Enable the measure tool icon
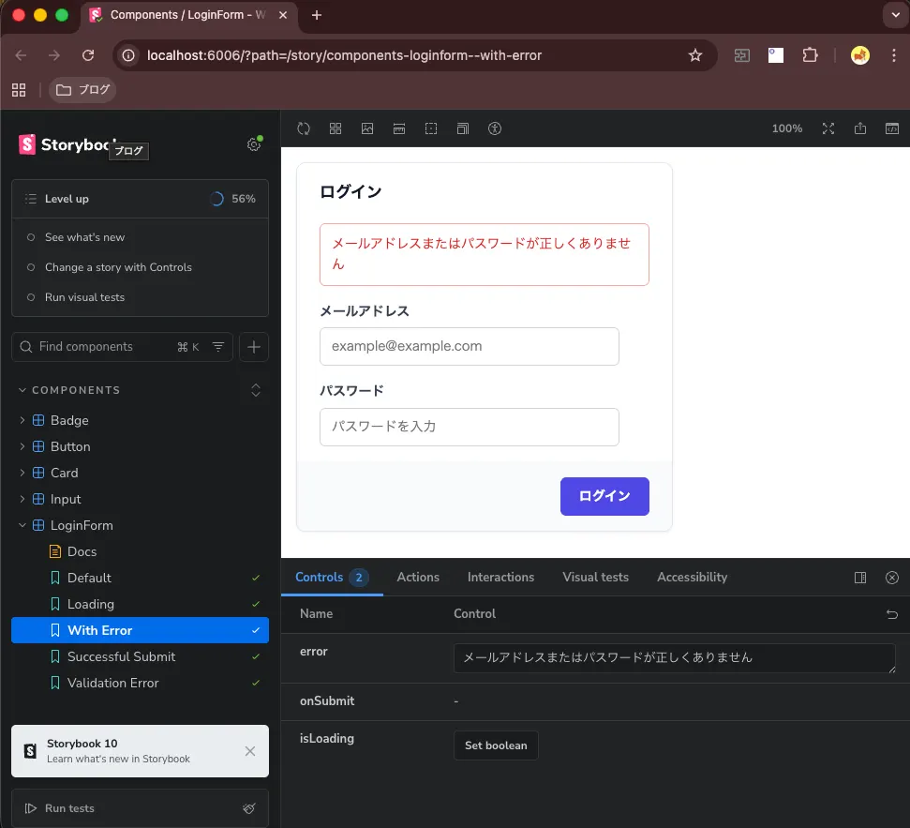The width and height of the screenshot is (910, 828). (x=399, y=128)
